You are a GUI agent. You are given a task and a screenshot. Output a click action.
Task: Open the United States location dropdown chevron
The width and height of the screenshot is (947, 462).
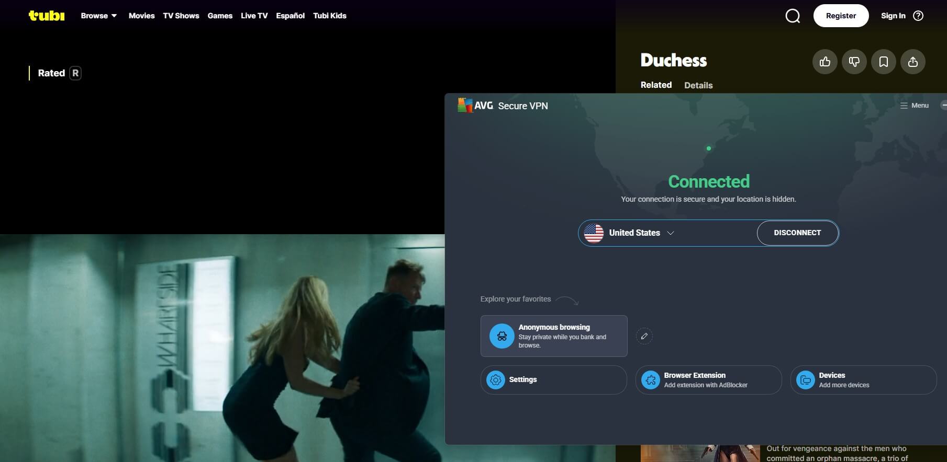point(671,233)
